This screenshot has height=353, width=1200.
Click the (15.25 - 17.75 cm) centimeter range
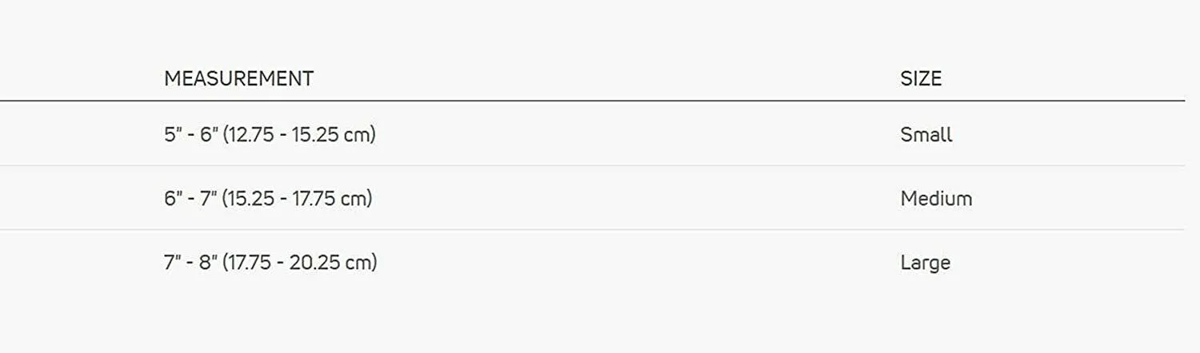[298, 198]
